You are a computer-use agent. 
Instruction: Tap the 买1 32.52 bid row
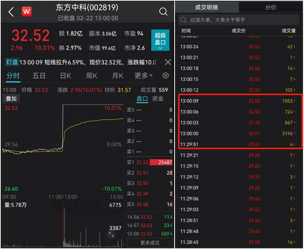(149, 162)
